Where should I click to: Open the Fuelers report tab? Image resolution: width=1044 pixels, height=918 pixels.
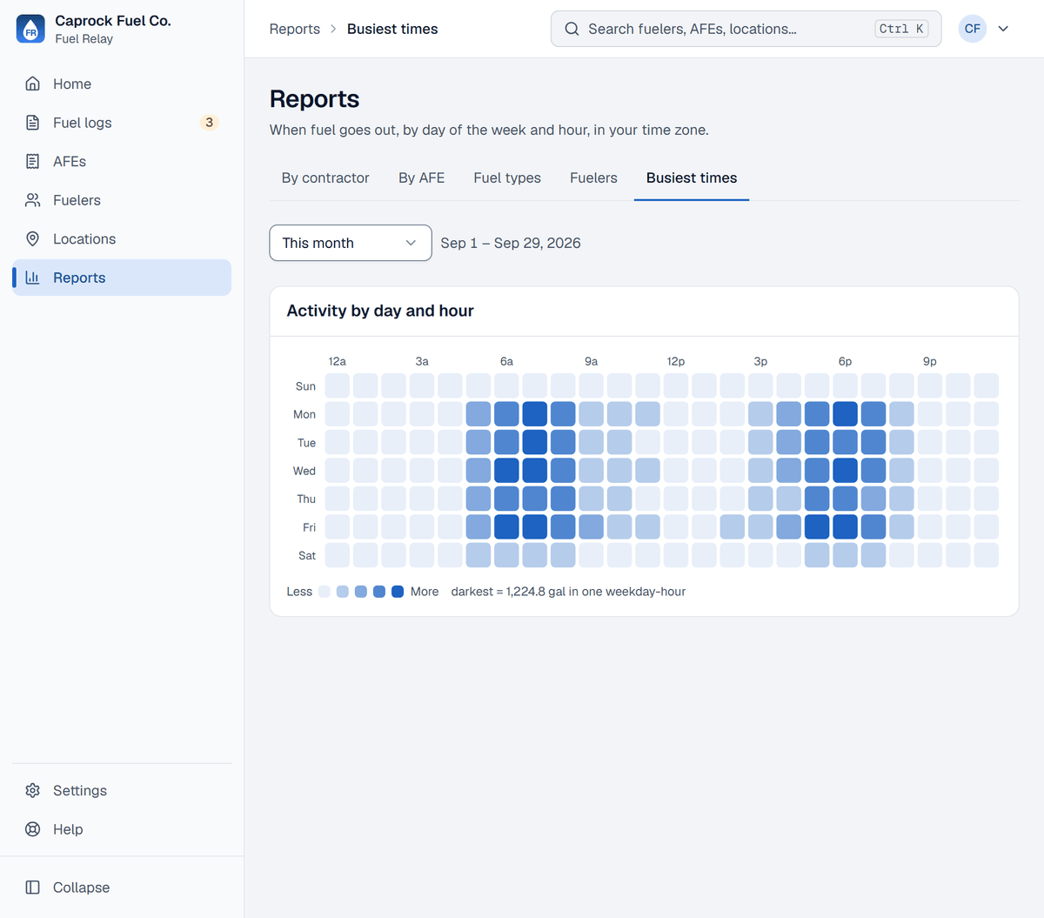pyautogui.click(x=593, y=178)
